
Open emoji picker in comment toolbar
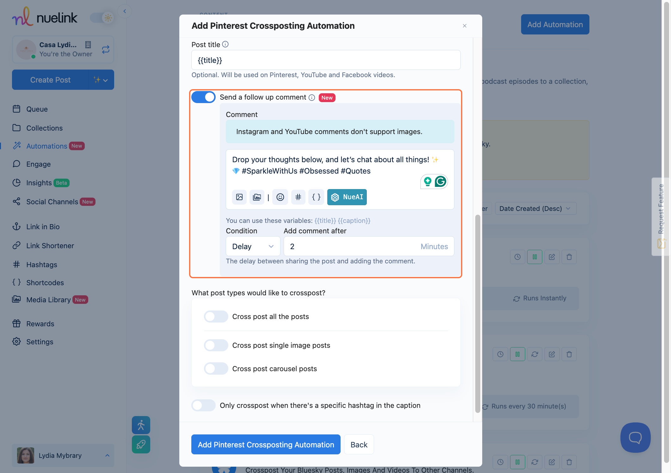[280, 197]
